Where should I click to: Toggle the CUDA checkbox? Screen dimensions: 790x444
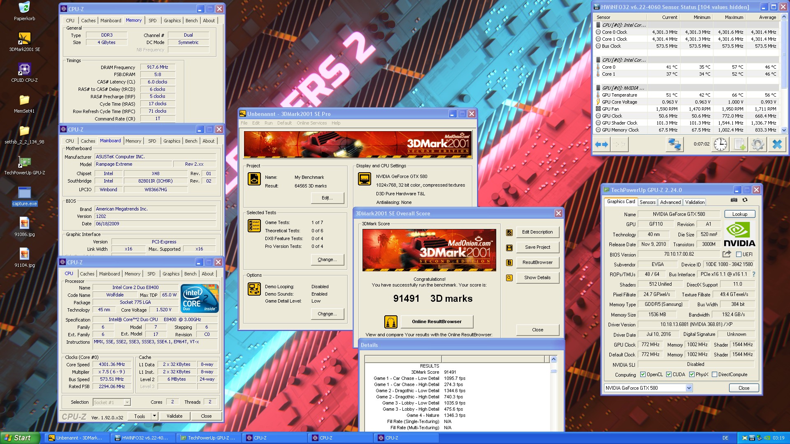669,375
